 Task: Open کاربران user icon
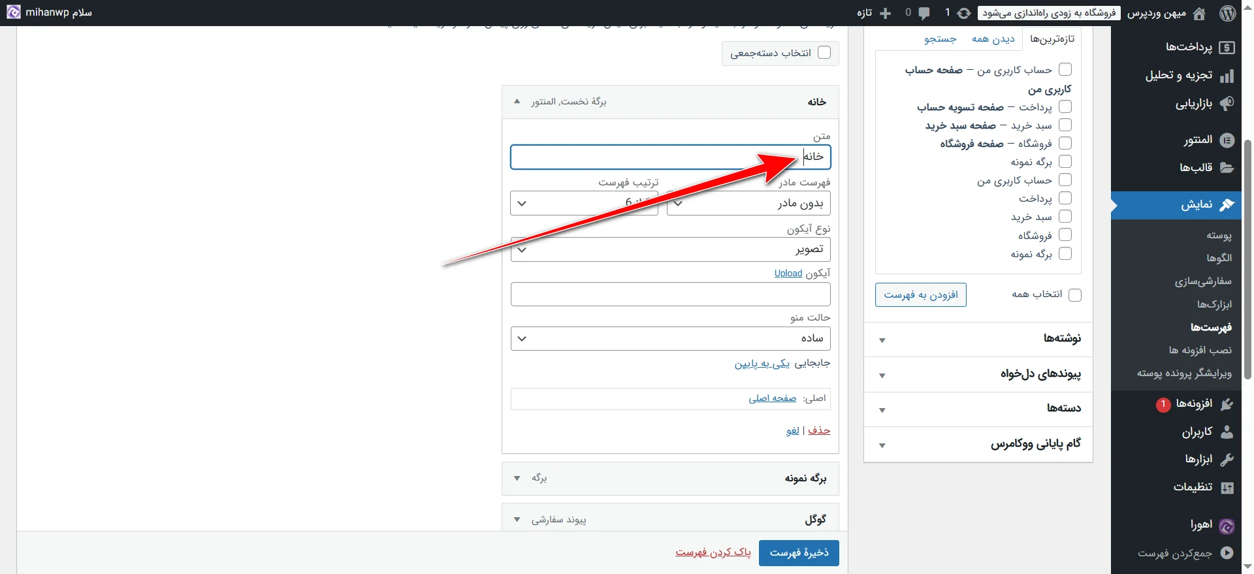pyautogui.click(x=1227, y=432)
